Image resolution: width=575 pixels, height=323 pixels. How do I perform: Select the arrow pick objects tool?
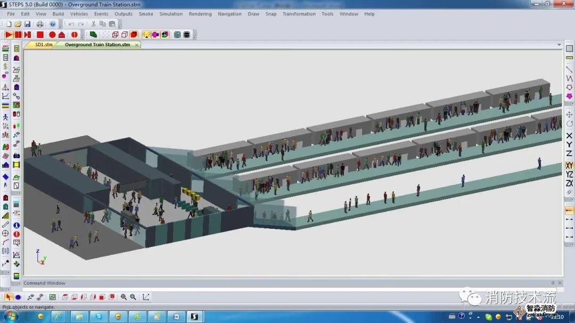9,297
